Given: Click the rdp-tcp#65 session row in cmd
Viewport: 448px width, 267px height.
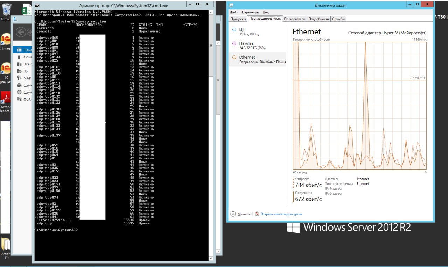Looking at the screenshot, I should [x=95, y=38].
